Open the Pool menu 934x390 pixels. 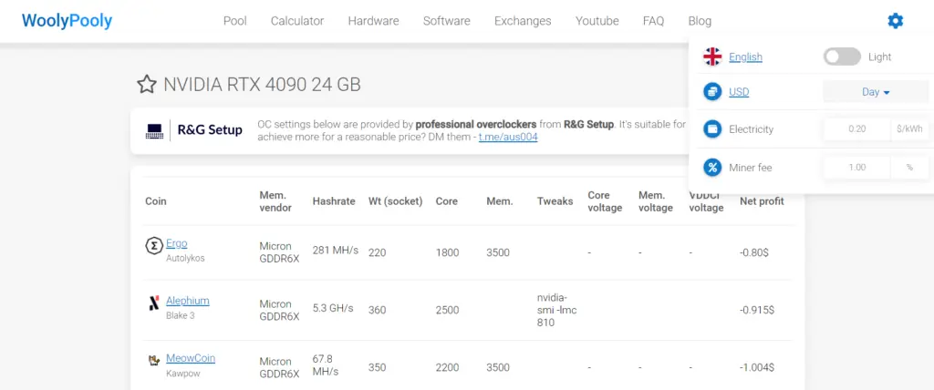pyautogui.click(x=234, y=22)
